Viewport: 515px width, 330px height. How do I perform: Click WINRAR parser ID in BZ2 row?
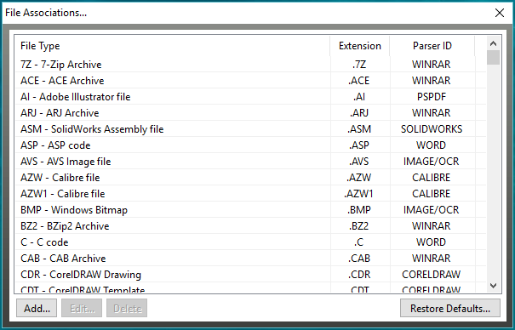pyautogui.click(x=432, y=226)
